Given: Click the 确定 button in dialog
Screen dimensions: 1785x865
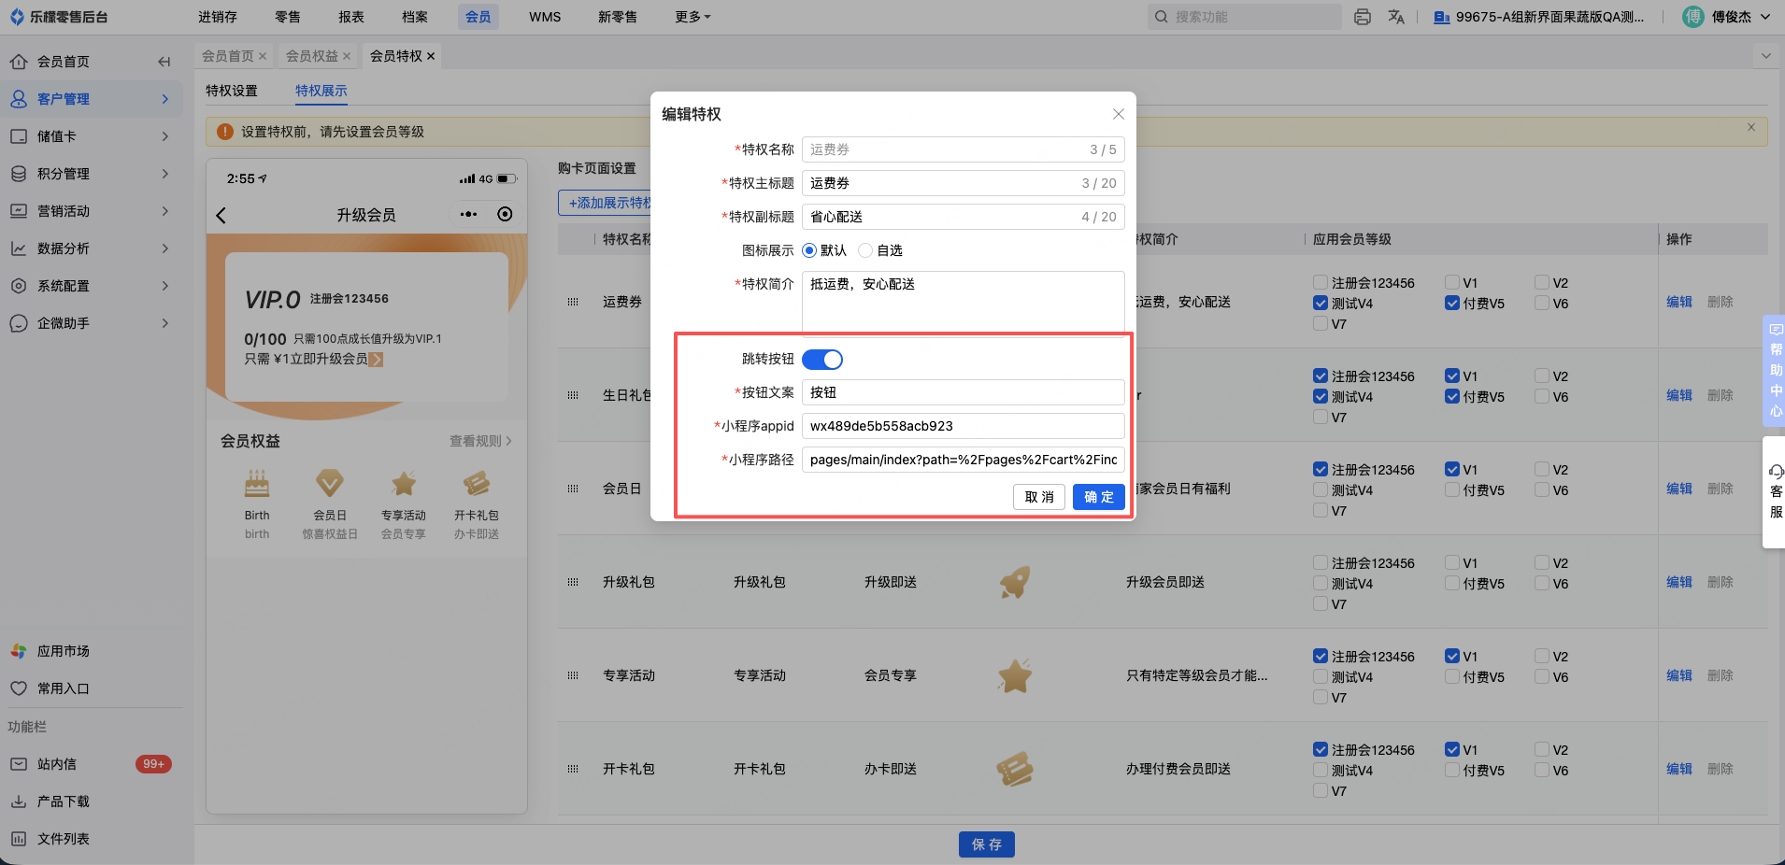Looking at the screenshot, I should 1098,497.
